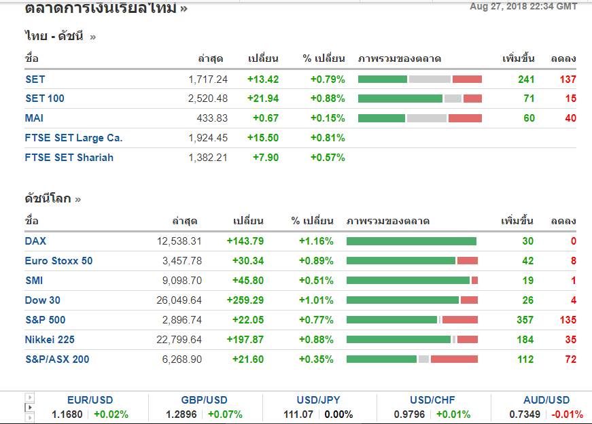
Task: Click the DAX change value +143.79
Action: (x=245, y=241)
